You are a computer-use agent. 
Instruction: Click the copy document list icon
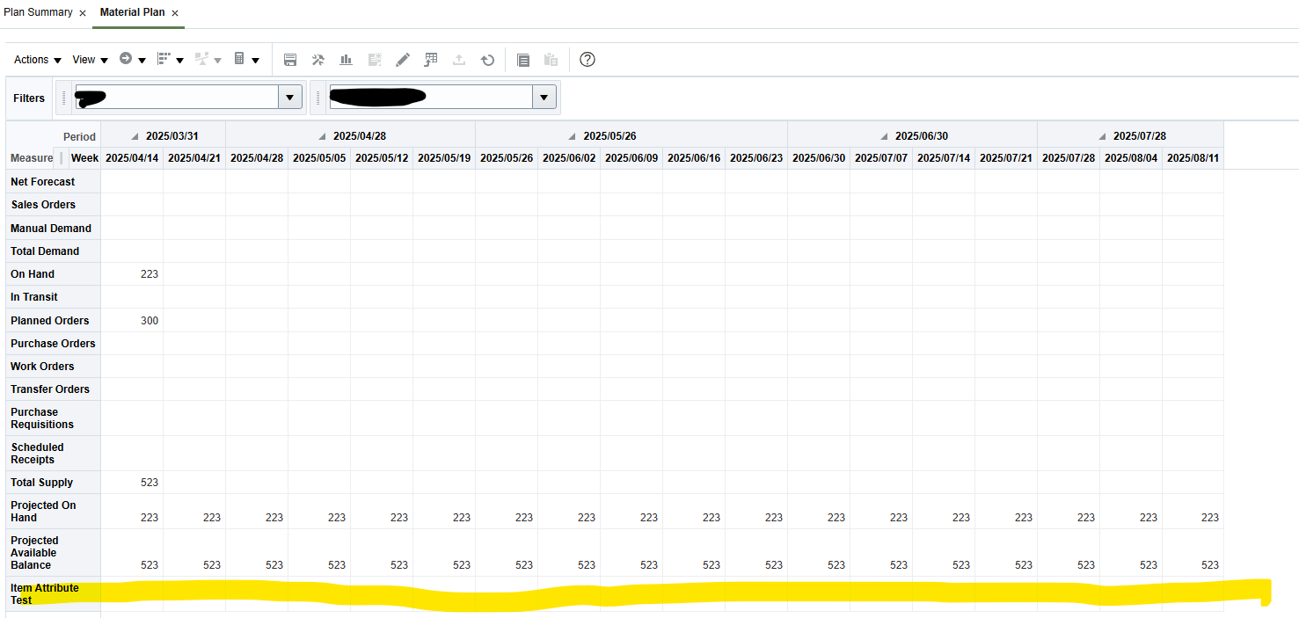(523, 60)
